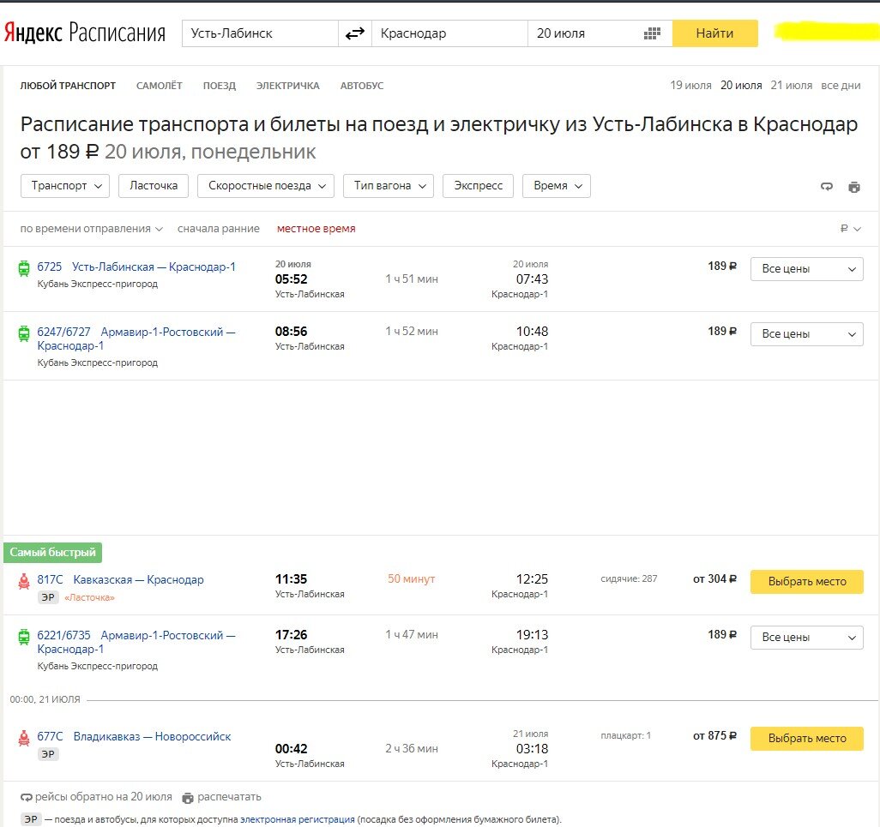Screen dimensions: 880x827
Task: Toggle местное время setting
Action: coord(316,229)
